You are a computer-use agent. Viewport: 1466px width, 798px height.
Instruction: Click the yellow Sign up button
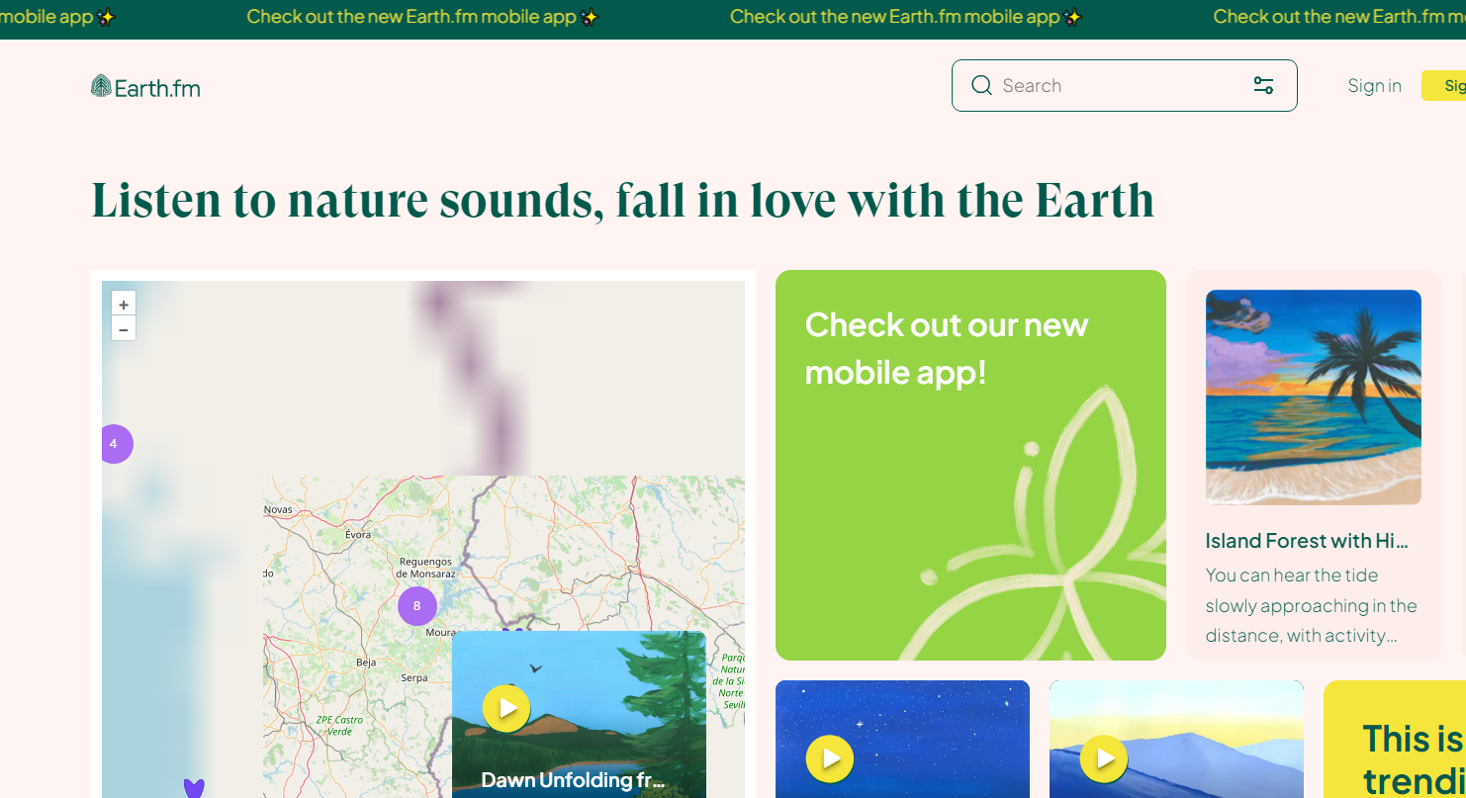[1444, 86]
